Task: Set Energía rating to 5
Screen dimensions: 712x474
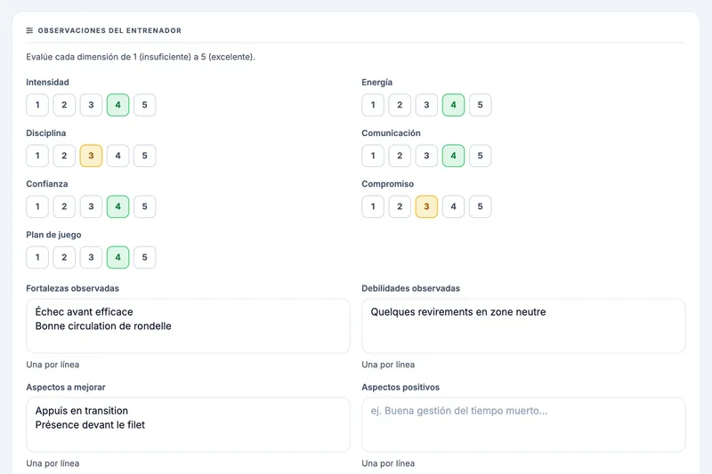Action: click(x=480, y=105)
